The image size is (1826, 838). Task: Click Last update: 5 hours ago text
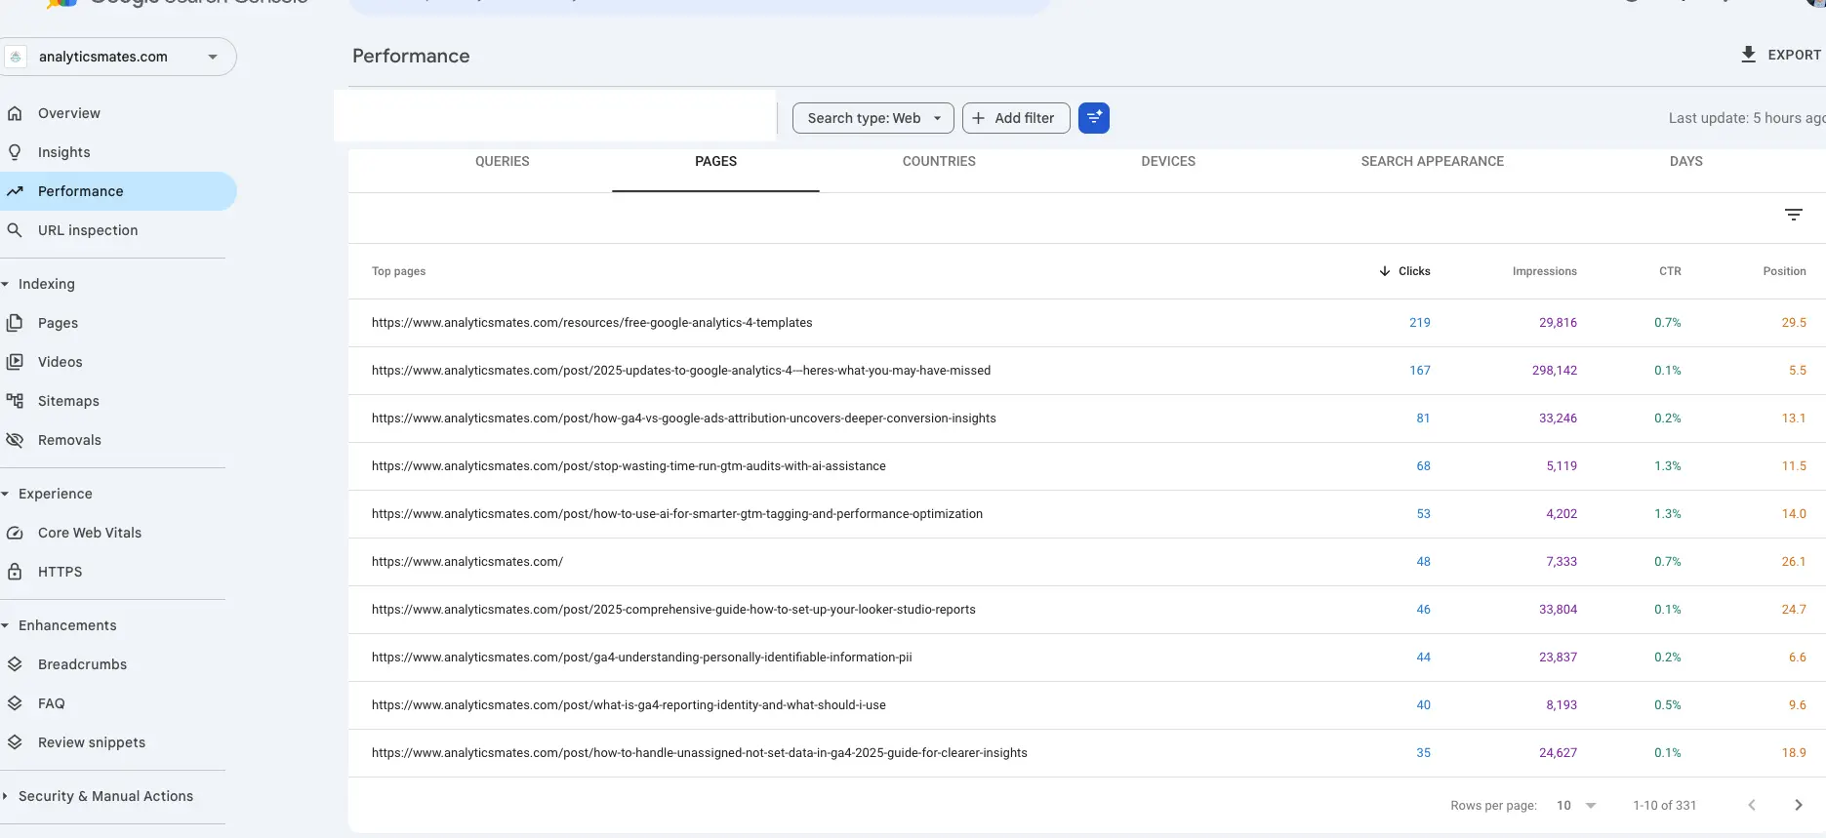(x=1747, y=118)
